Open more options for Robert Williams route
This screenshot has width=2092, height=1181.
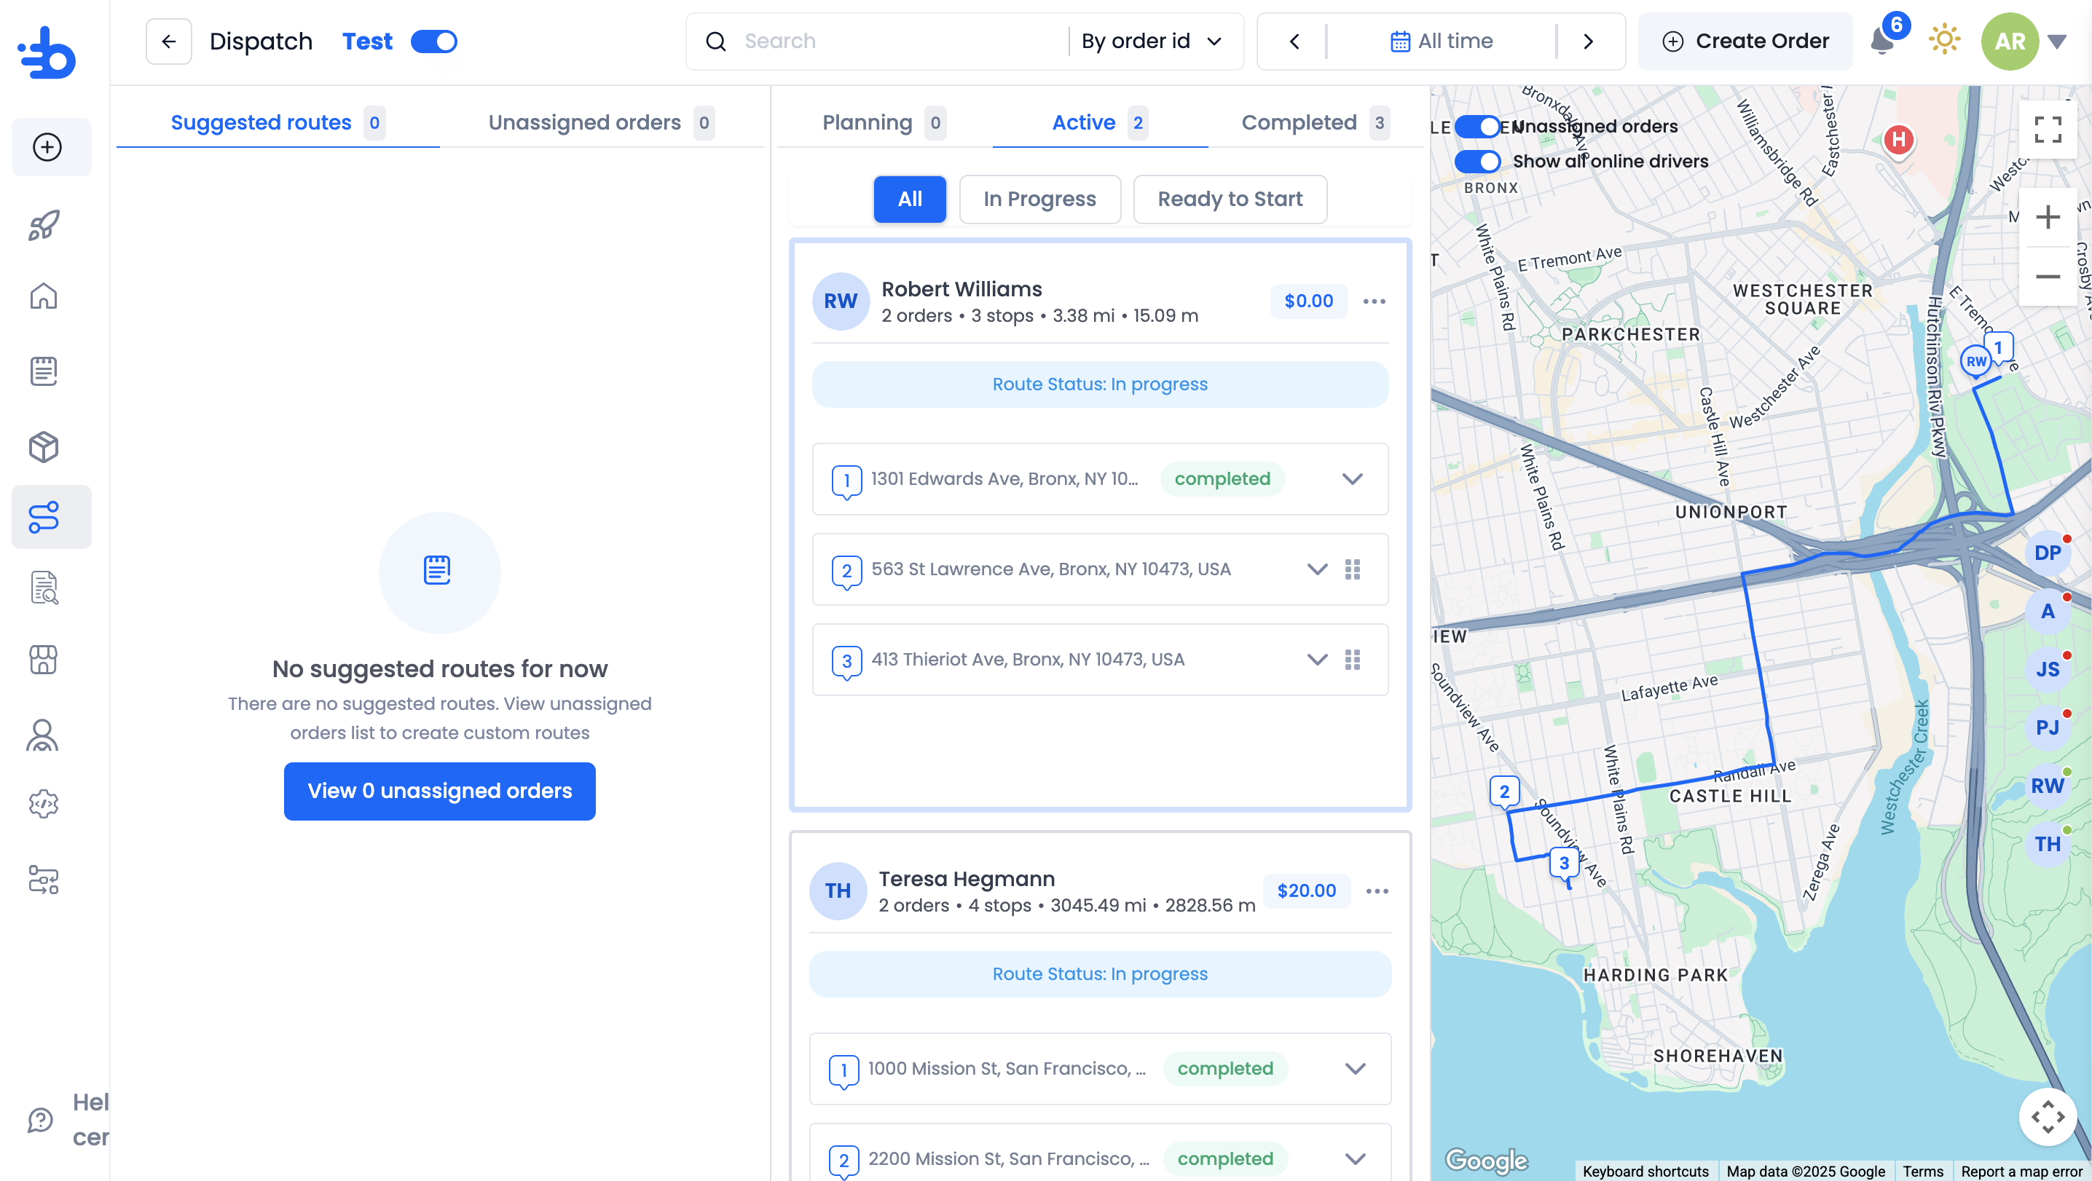tap(1374, 301)
